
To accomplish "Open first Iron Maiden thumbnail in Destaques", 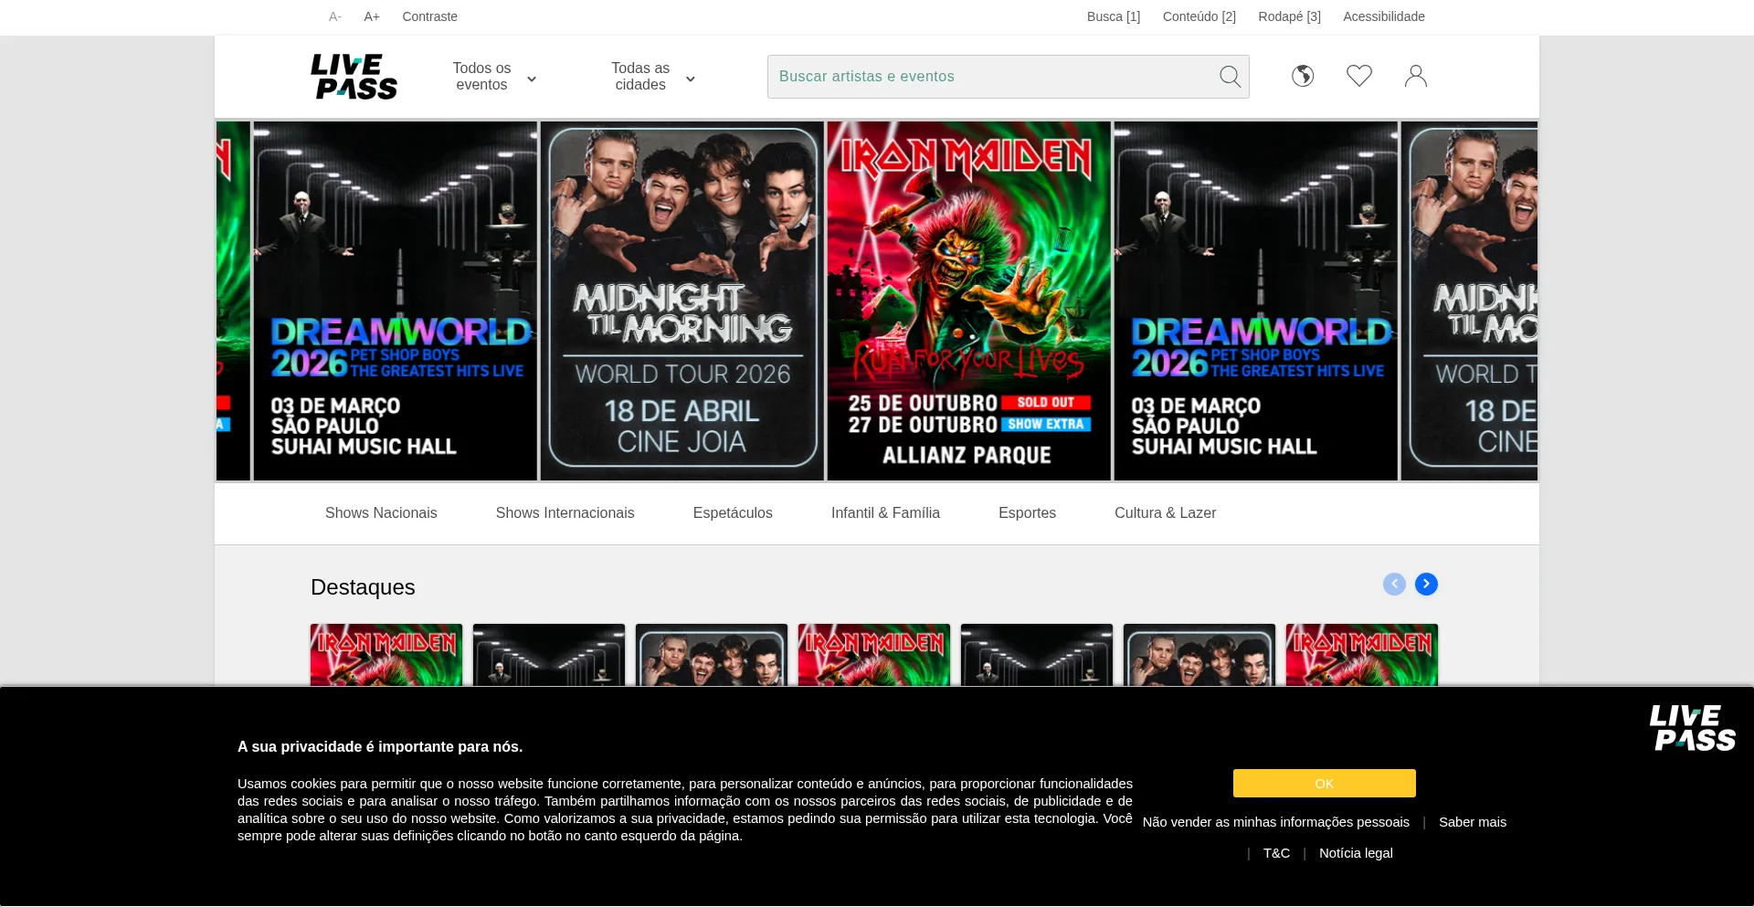I will (386, 655).
